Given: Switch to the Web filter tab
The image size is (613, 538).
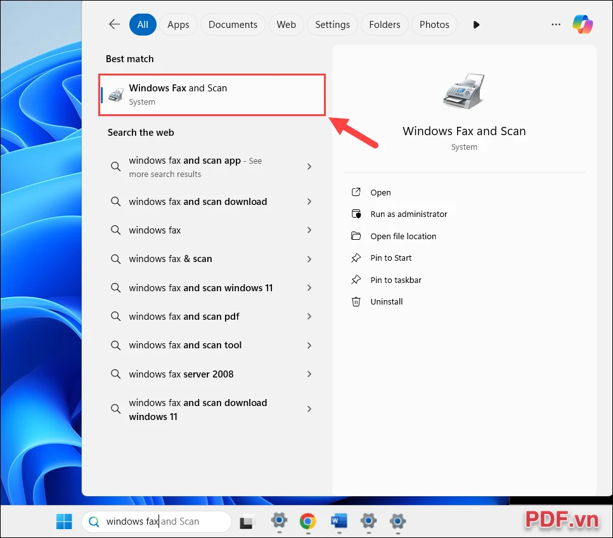Looking at the screenshot, I should 286,25.
